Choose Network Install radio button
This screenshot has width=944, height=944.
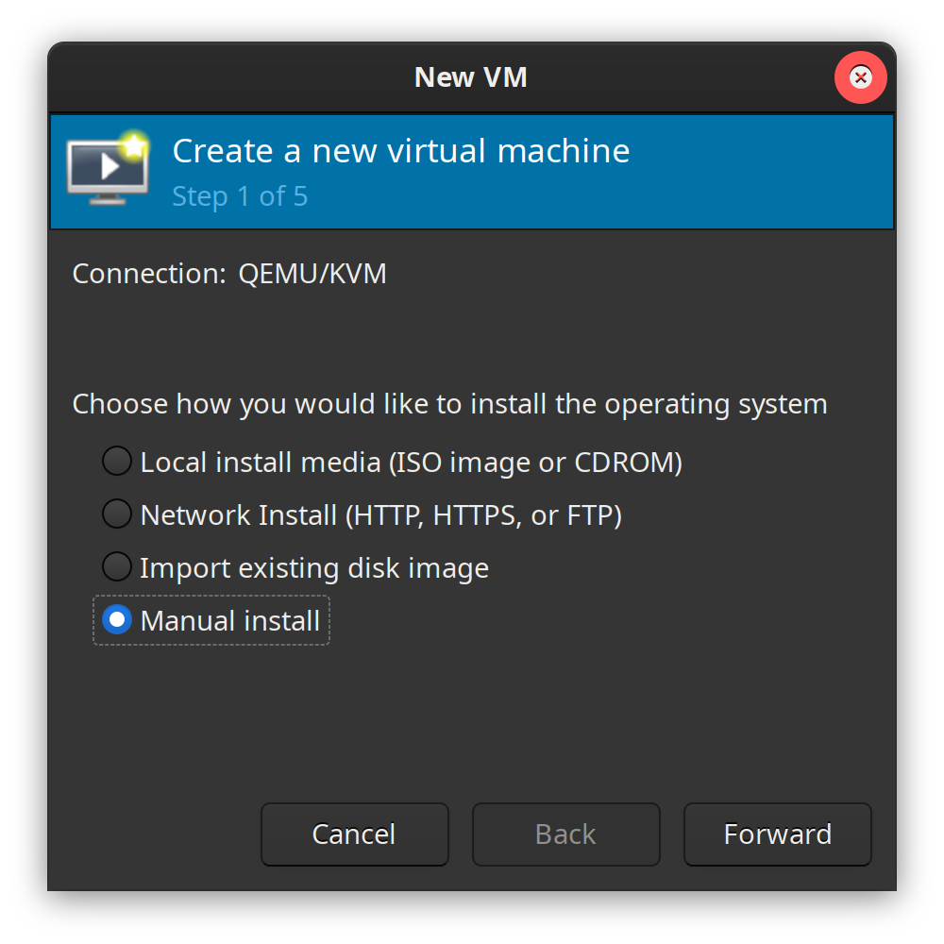click(x=117, y=514)
